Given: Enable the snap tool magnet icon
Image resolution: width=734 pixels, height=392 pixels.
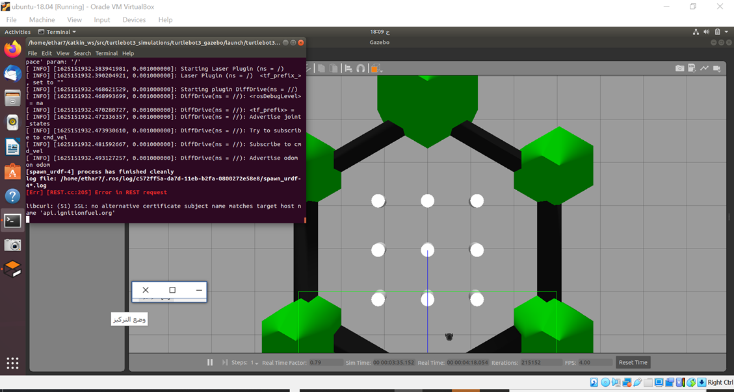Looking at the screenshot, I should [361, 67].
